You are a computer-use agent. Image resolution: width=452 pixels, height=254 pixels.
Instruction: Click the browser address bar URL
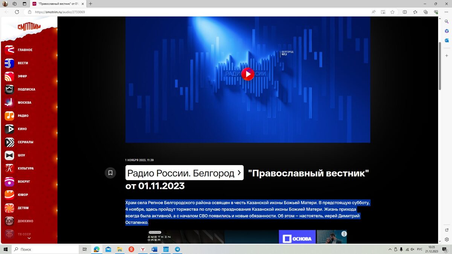[x=60, y=12]
